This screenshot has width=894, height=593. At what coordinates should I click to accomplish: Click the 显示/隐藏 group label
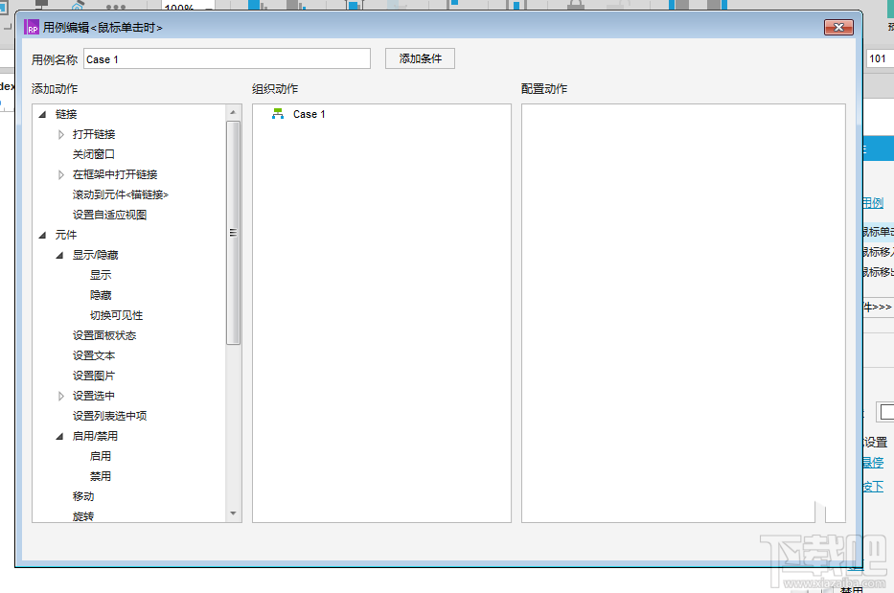(x=95, y=255)
